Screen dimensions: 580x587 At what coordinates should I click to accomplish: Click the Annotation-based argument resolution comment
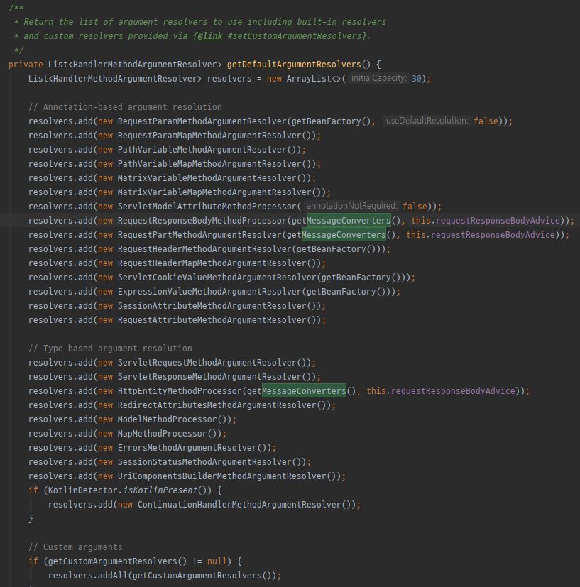click(x=125, y=107)
